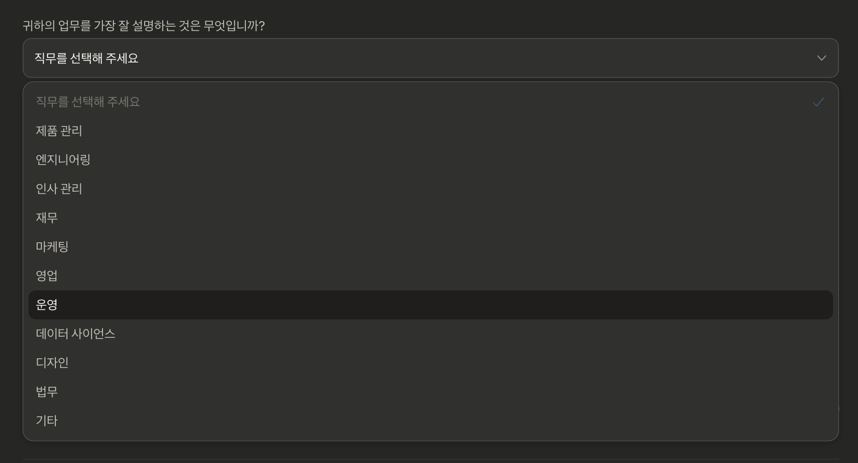Collapse the job list via the down chevron
This screenshot has width=858, height=463.
pos(821,58)
